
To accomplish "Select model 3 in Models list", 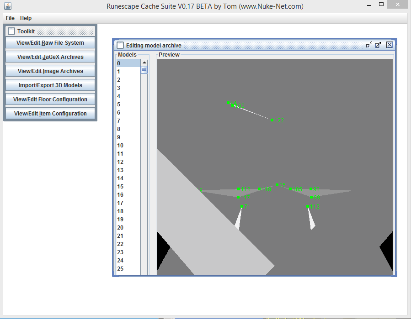I will click(x=128, y=88).
